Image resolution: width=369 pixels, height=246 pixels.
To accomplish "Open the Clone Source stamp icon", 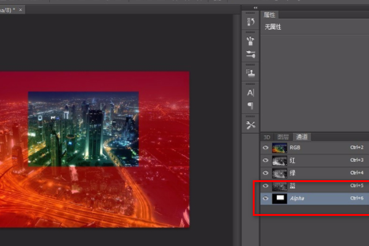I will click(x=251, y=73).
